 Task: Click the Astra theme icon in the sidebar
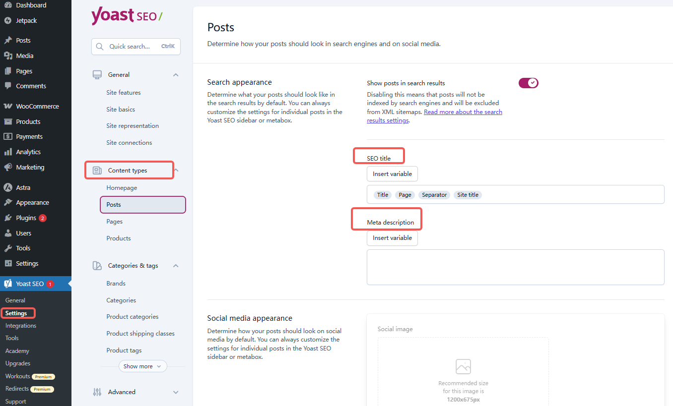coord(10,187)
